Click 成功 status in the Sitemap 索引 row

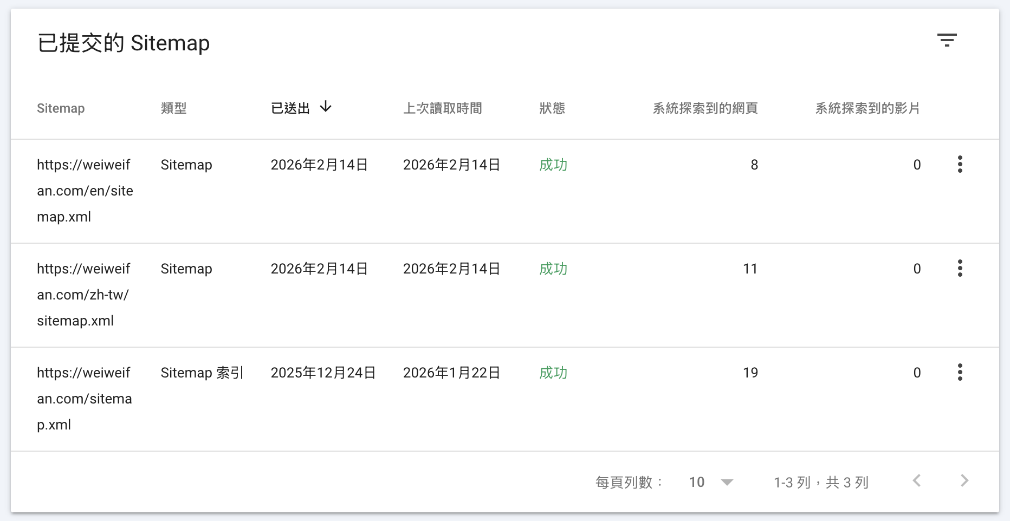553,373
